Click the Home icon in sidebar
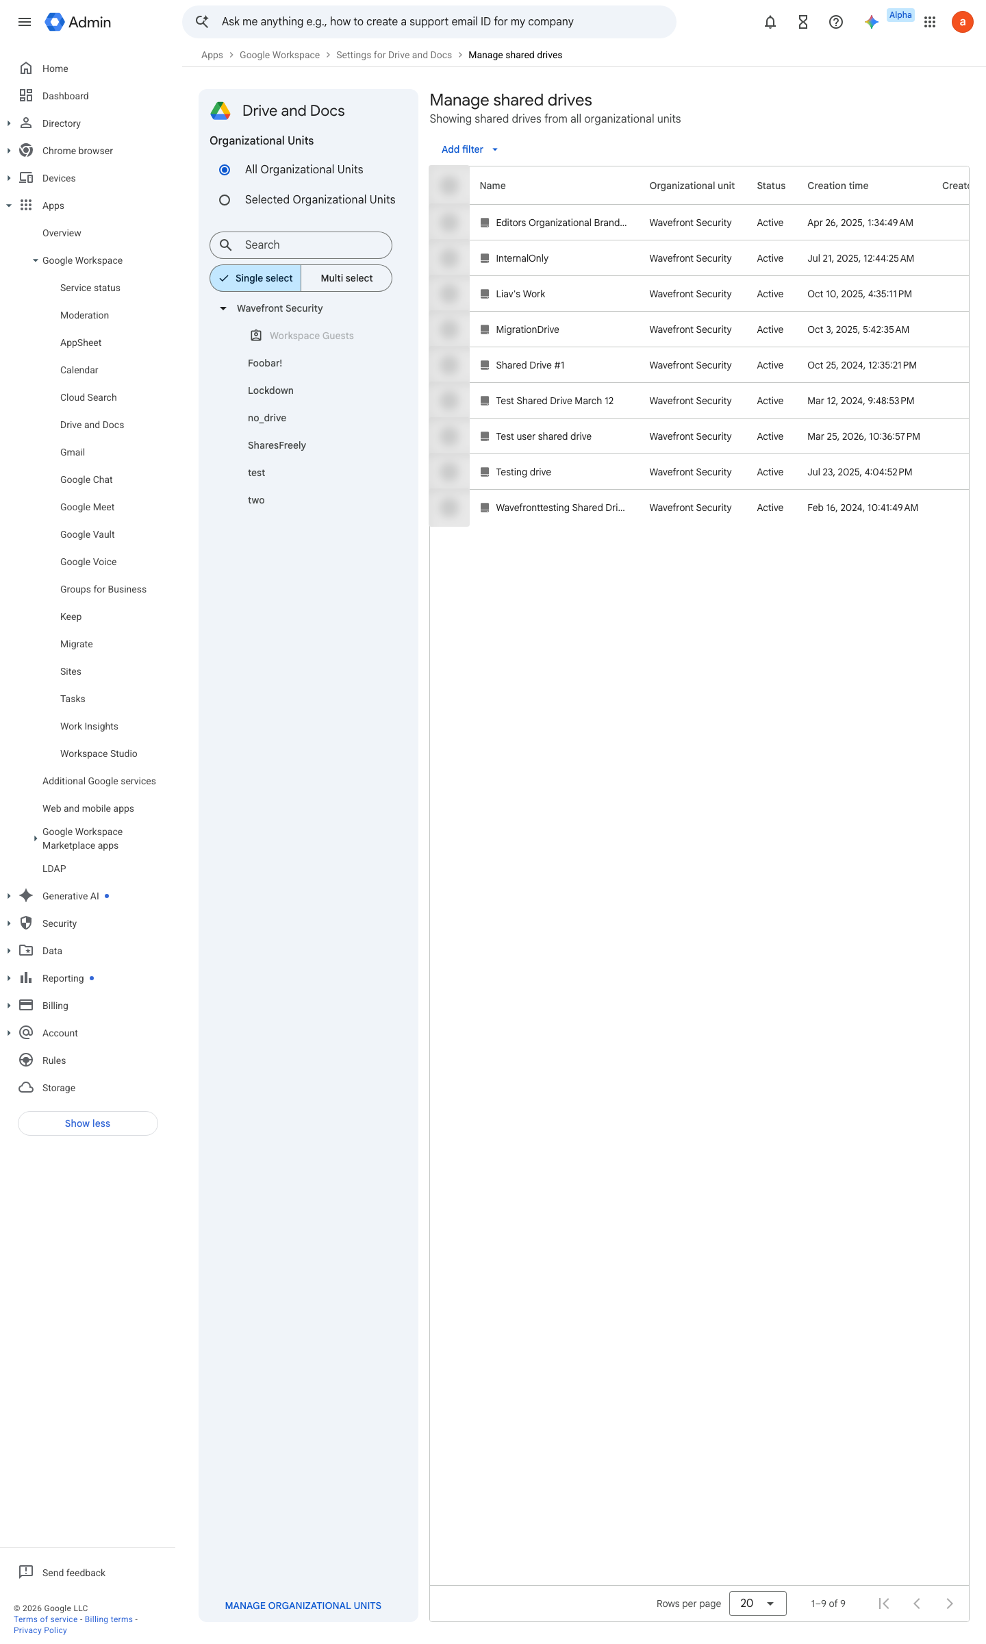The image size is (986, 1644). click(26, 68)
